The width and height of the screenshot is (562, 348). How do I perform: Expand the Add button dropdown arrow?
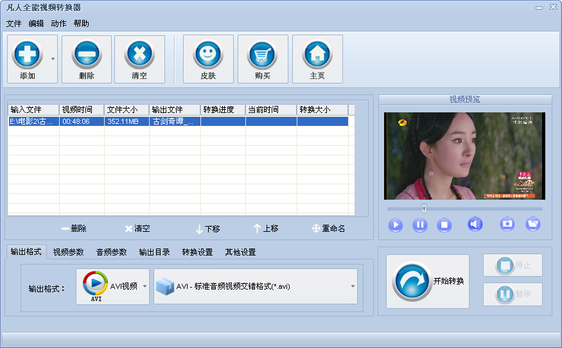[x=53, y=58]
